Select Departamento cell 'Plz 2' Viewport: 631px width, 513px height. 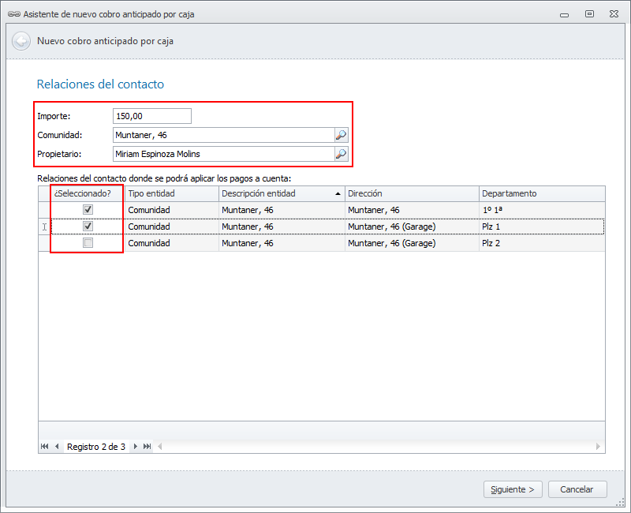(542, 243)
